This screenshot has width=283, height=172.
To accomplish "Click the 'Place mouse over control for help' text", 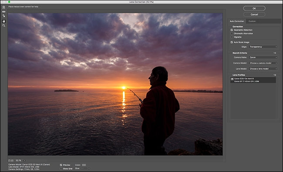I will coord(23,6).
